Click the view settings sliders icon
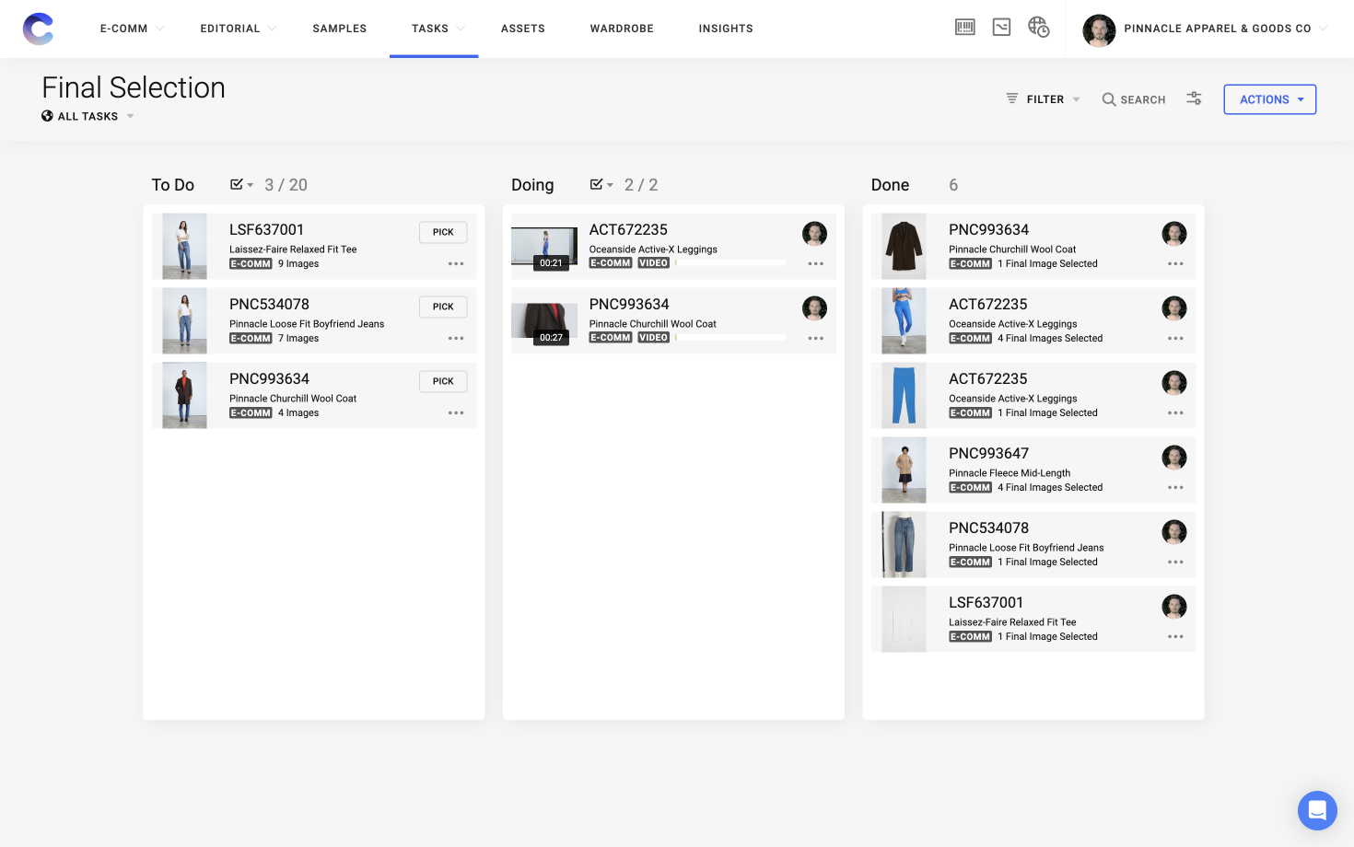This screenshot has height=847, width=1354. [x=1193, y=99]
